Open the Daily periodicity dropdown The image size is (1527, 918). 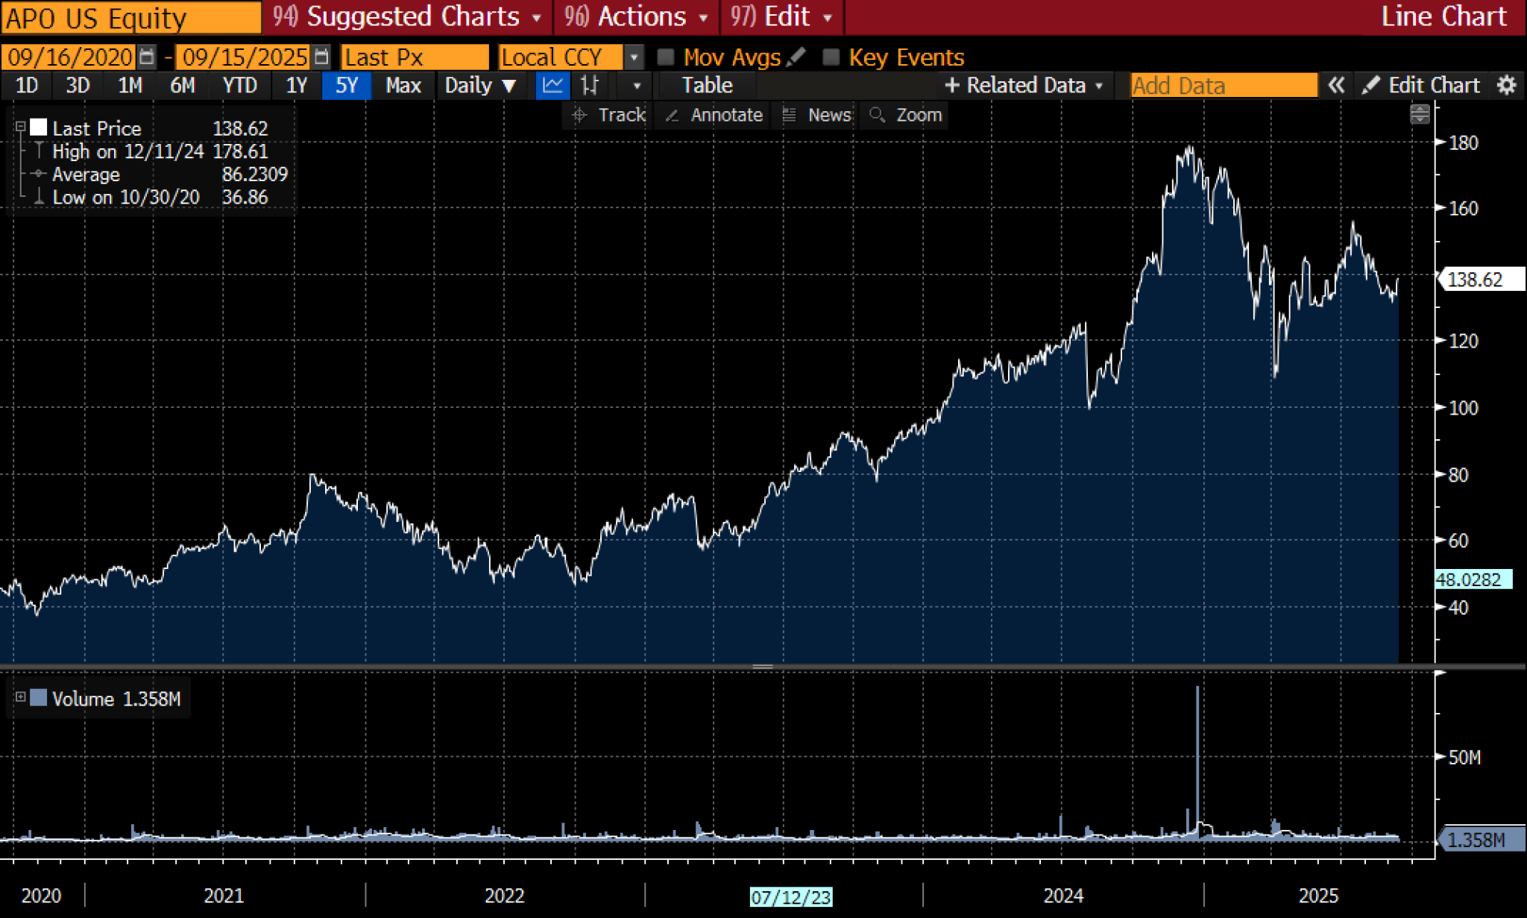click(x=480, y=85)
